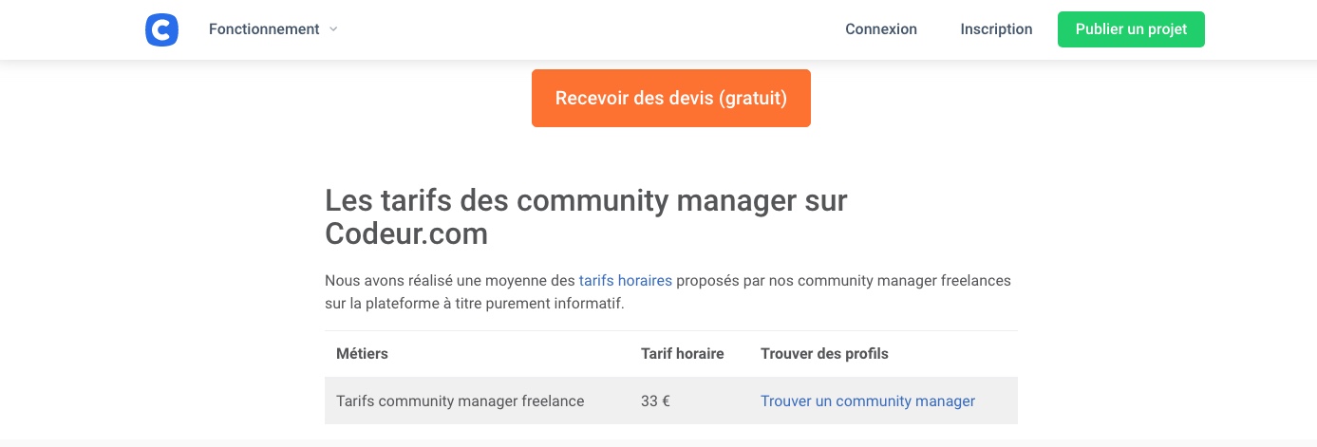
Task: Click the green Publier un projet button
Action: (x=1131, y=29)
